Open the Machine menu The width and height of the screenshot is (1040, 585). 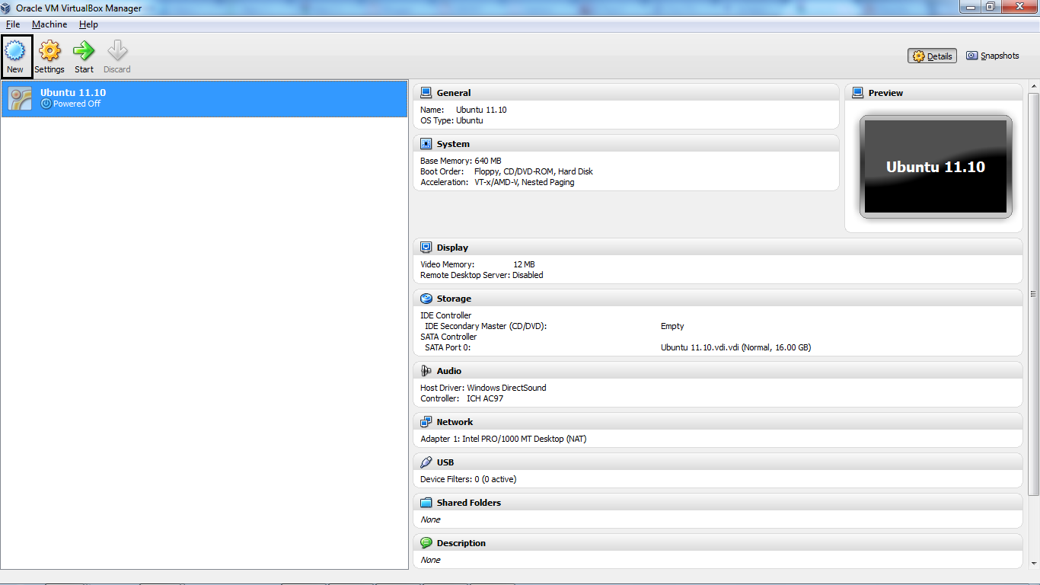click(49, 24)
